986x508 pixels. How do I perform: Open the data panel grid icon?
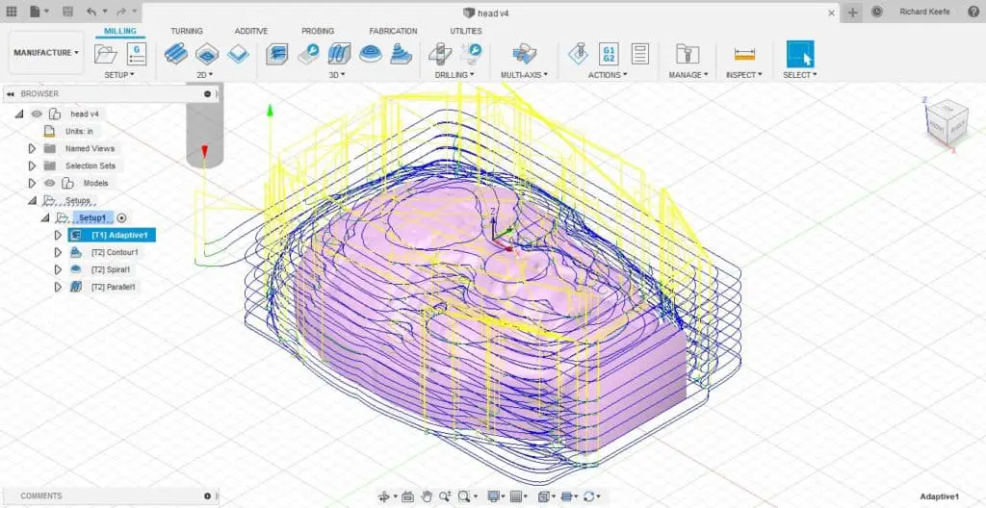pos(12,12)
